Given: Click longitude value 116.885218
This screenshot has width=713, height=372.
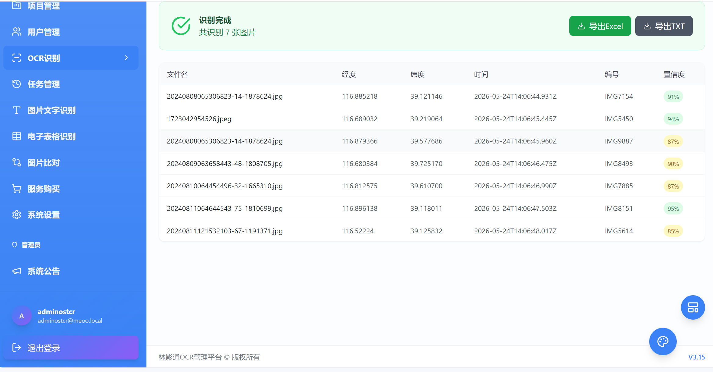Looking at the screenshot, I should tap(360, 96).
